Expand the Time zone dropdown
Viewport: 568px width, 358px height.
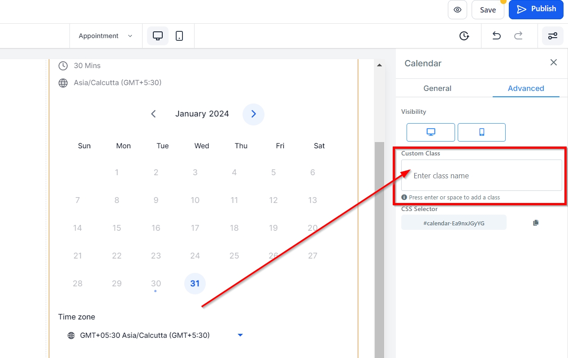pos(240,335)
